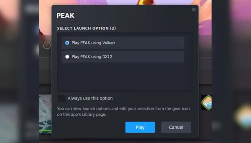Click the green progress bar under thumbnail
The image size is (251, 143).
(45, 131)
